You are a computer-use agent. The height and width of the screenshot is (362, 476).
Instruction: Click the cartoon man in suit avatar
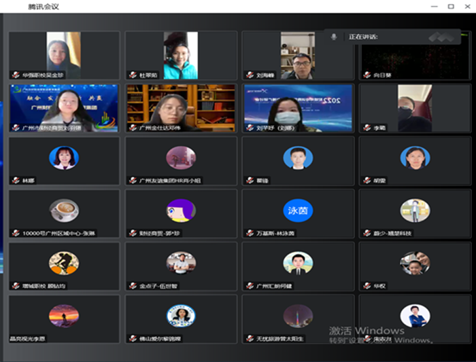click(x=298, y=263)
